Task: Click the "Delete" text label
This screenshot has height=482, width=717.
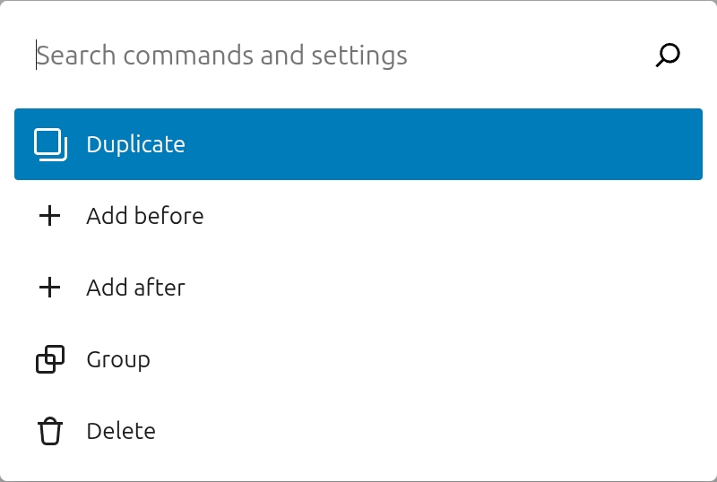Action: click(121, 431)
